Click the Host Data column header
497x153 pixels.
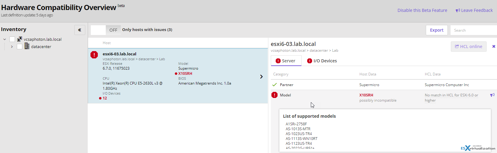[x=368, y=74]
